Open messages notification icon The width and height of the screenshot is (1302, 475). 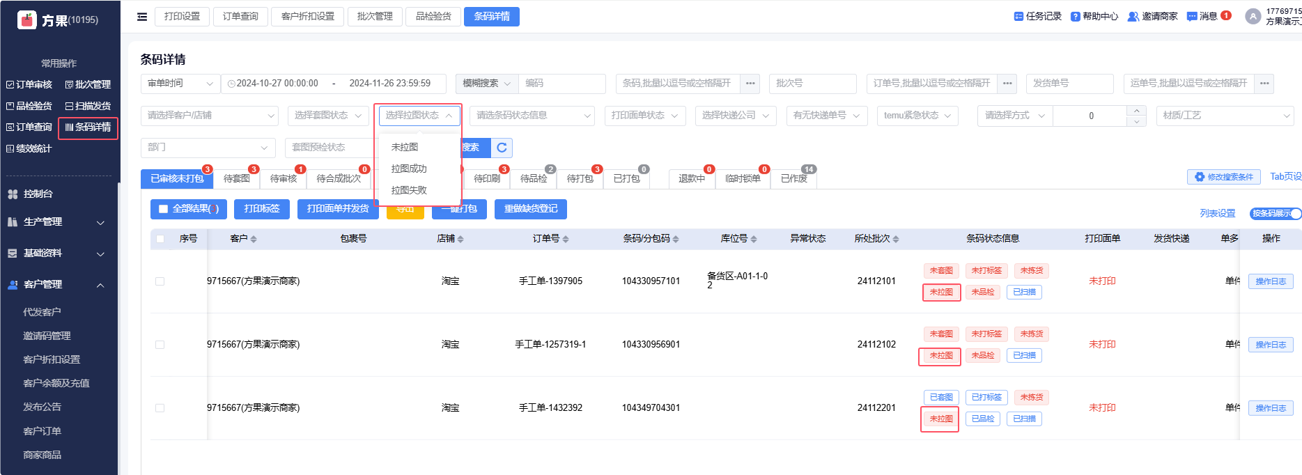pyautogui.click(x=1192, y=17)
